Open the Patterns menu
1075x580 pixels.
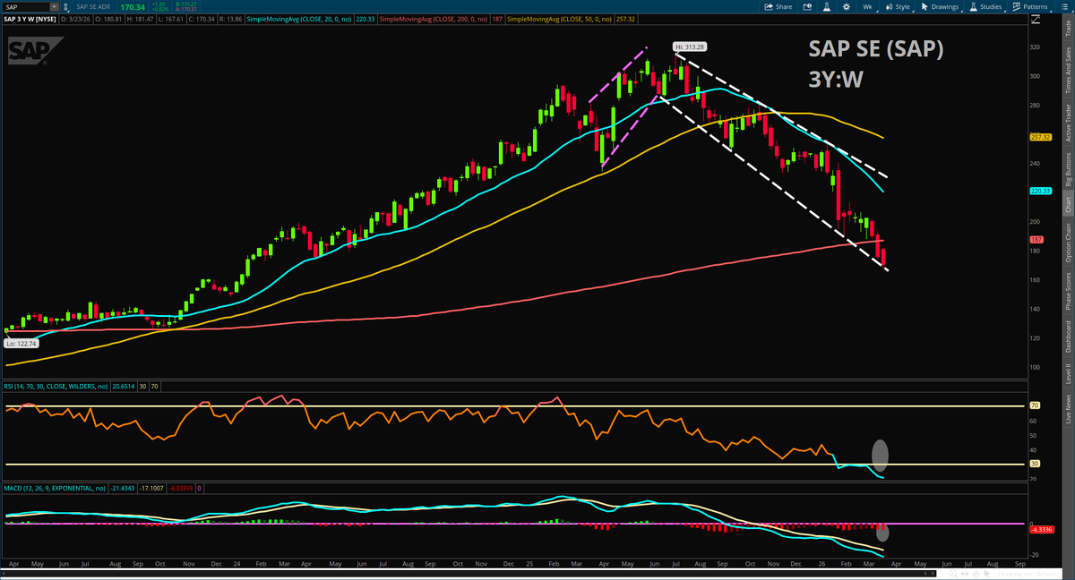(1031, 6)
